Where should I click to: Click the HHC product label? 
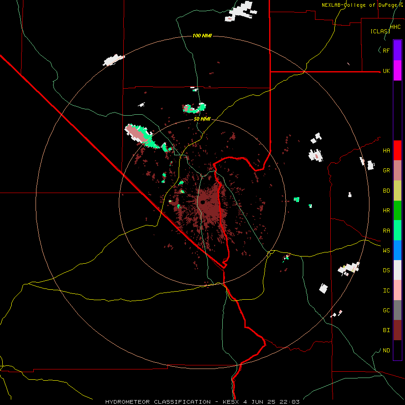395,27
